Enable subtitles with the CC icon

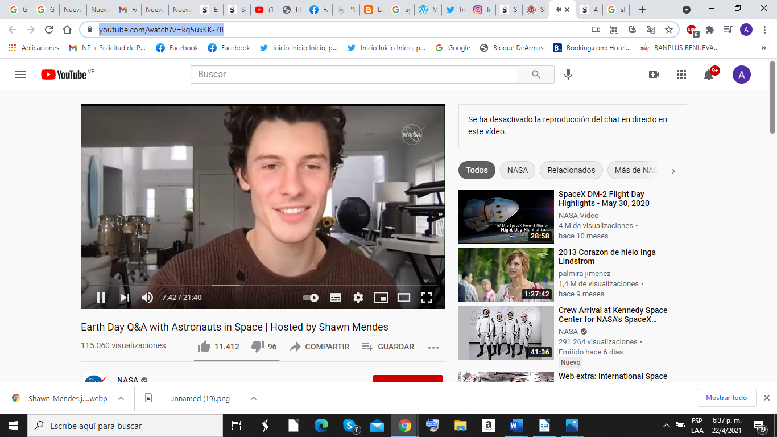click(335, 297)
